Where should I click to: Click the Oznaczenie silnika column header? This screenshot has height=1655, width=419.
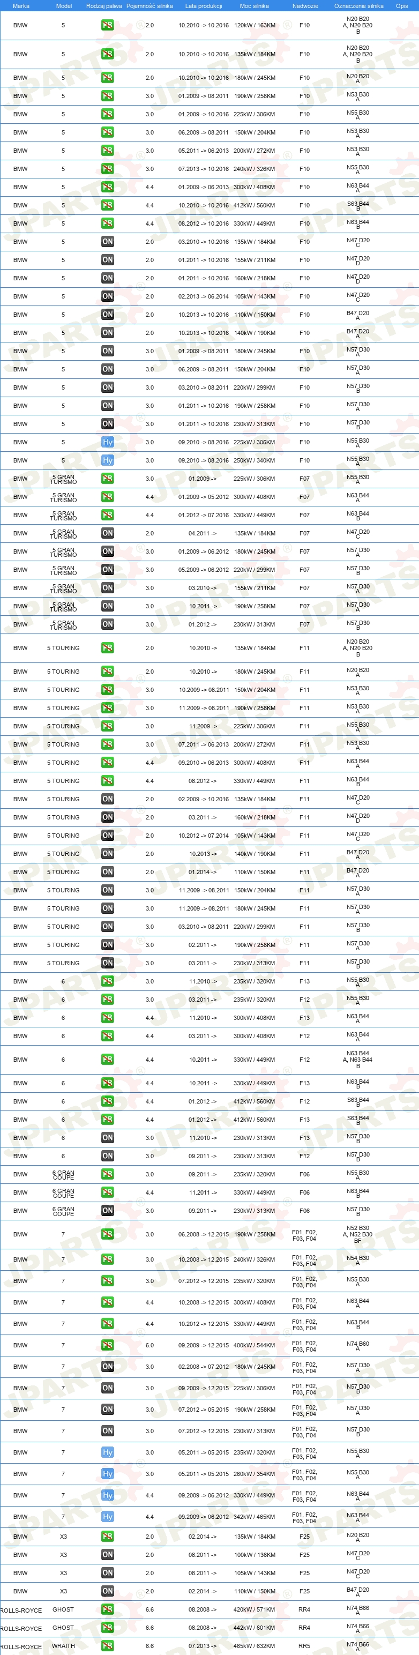pyautogui.click(x=358, y=6)
